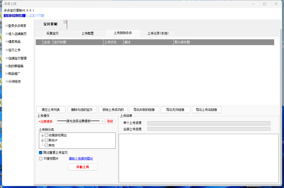The image size is (284, 188).
Task: Expand the 联名IP category node
Action: pyautogui.click(x=43, y=140)
